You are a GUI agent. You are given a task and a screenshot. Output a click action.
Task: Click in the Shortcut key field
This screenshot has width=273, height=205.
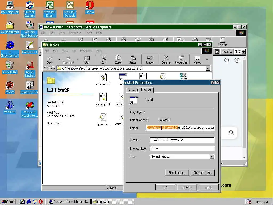pos(182,148)
